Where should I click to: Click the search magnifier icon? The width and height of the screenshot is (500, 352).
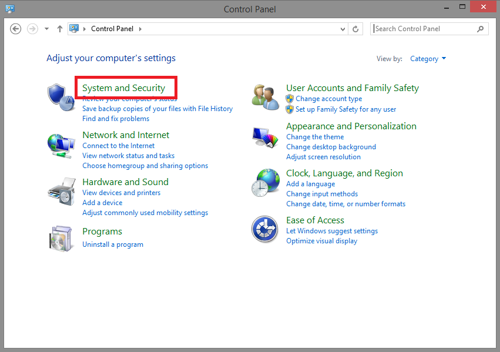click(x=480, y=29)
